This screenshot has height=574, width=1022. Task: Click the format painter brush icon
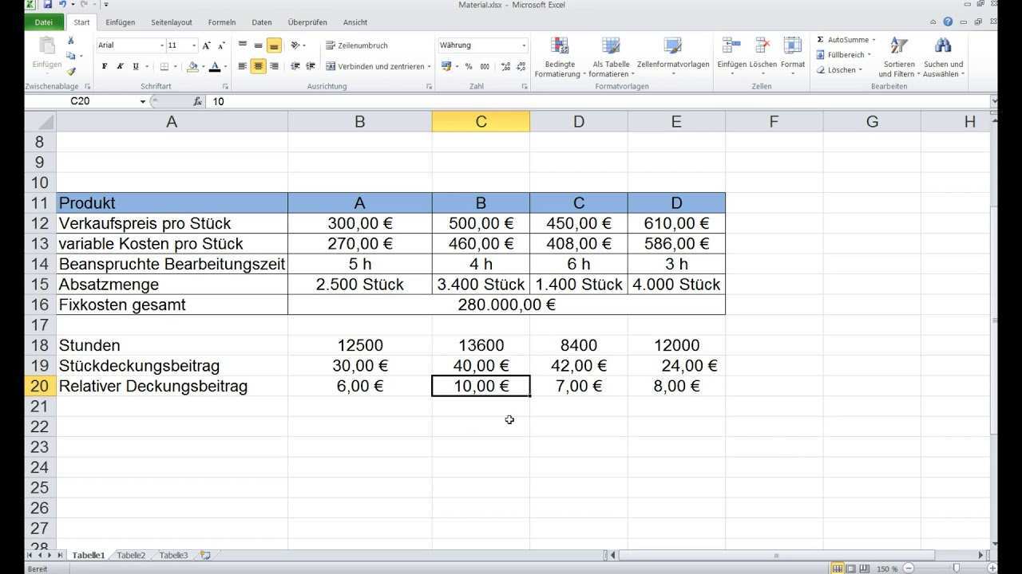71,71
